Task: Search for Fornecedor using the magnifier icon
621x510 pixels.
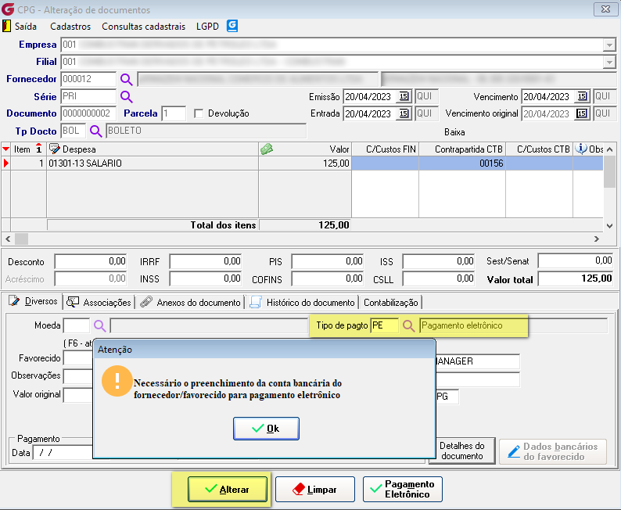Action: (x=127, y=79)
